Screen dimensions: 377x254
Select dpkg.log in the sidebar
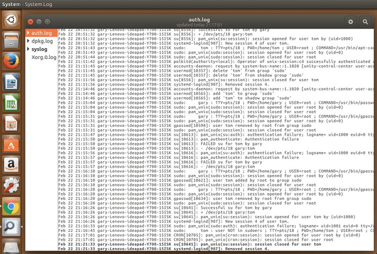point(42,41)
